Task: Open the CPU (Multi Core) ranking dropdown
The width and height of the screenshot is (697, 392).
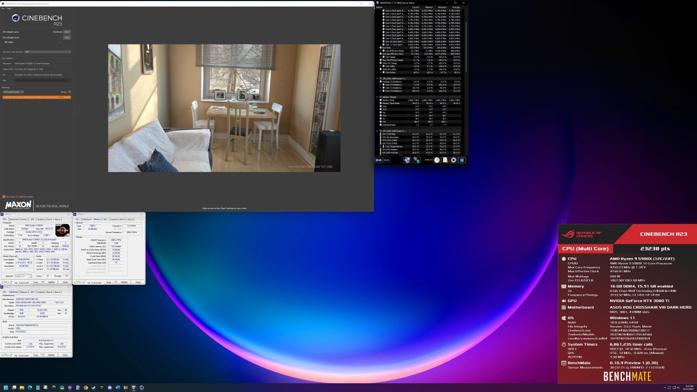Action: pyautogui.click(x=13, y=91)
